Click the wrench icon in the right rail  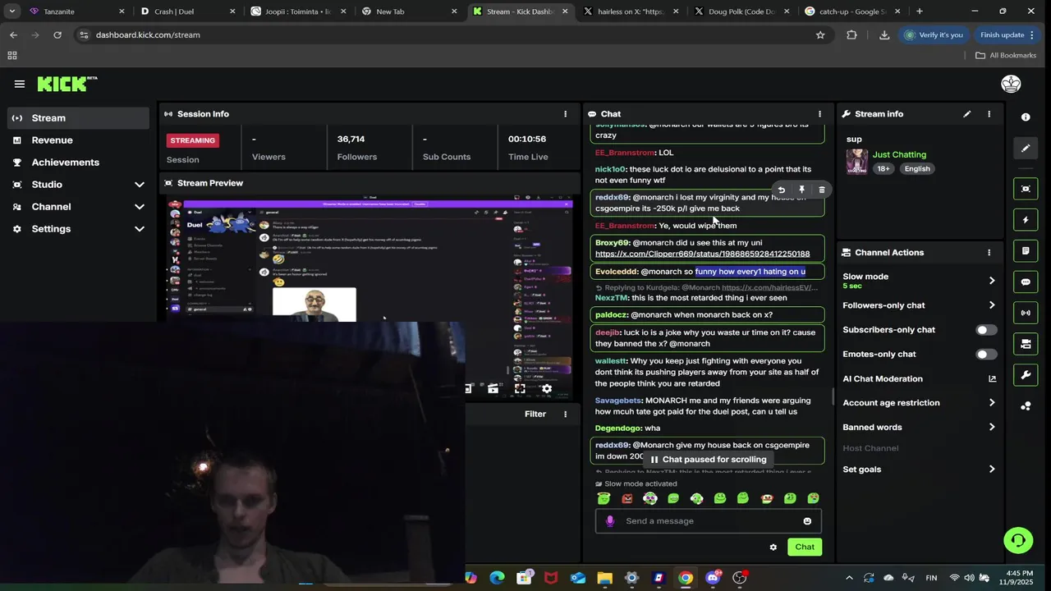click(1026, 375)
